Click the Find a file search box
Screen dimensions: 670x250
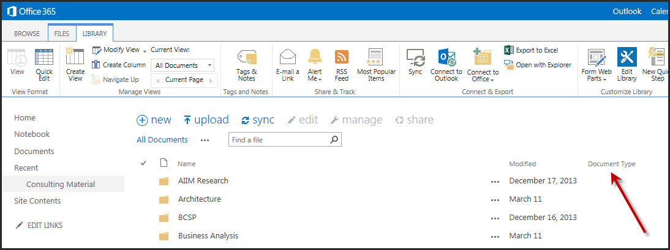click(279, 140)
